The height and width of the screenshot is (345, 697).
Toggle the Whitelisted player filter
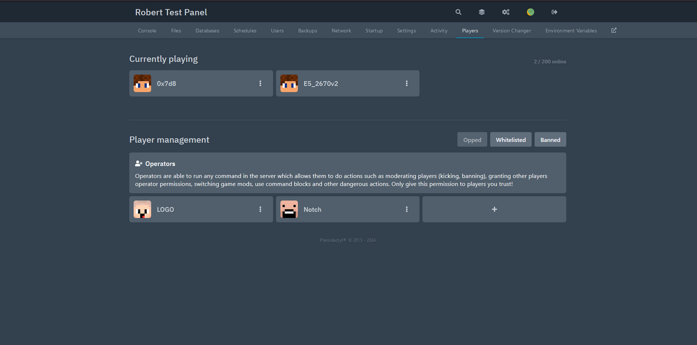511,139
